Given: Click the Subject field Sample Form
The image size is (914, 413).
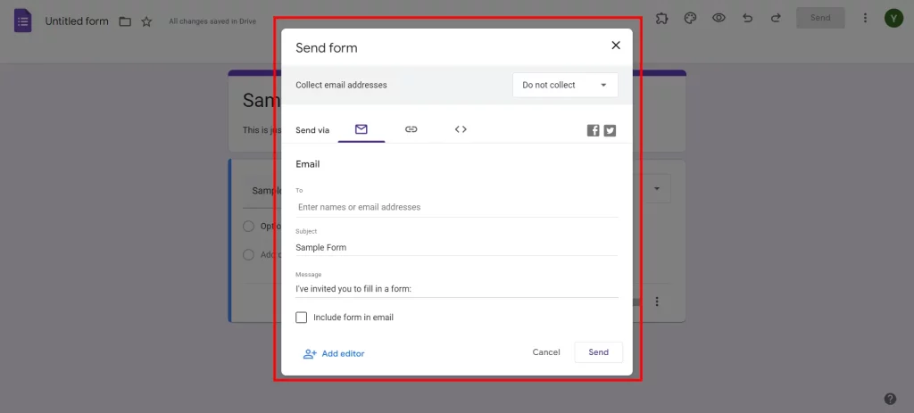Looking at the screenshot, I should [457, 248].
